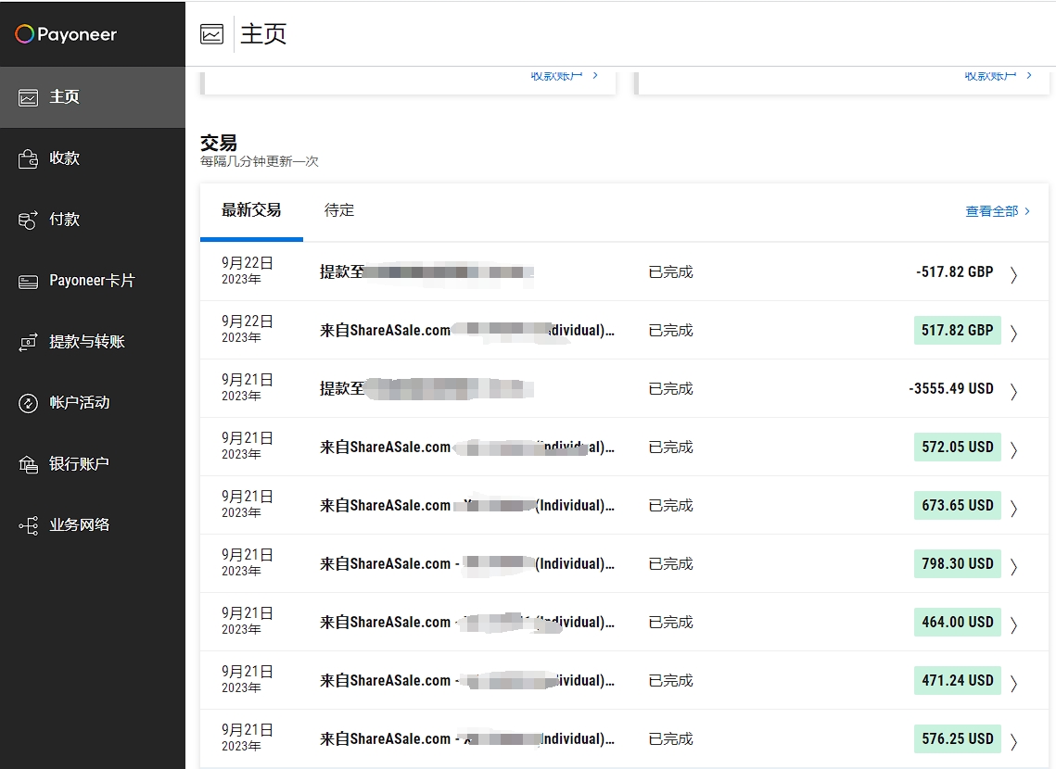Expand the 798.30 USD transaction chevron
1056x769 pixels.
coord(1013,566)
